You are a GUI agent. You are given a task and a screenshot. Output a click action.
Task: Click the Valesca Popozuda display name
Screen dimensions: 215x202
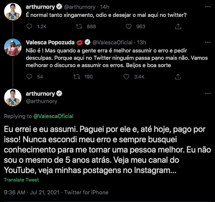click(x=50, y=43)
